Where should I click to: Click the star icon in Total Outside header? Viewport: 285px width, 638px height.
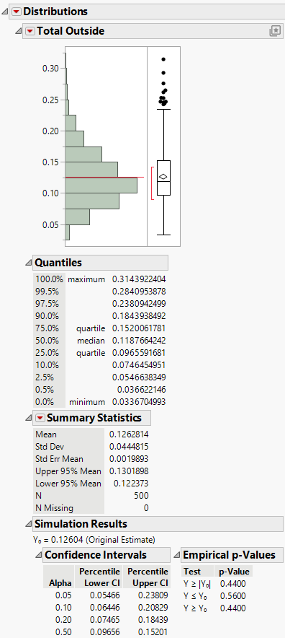coord(275,31)
